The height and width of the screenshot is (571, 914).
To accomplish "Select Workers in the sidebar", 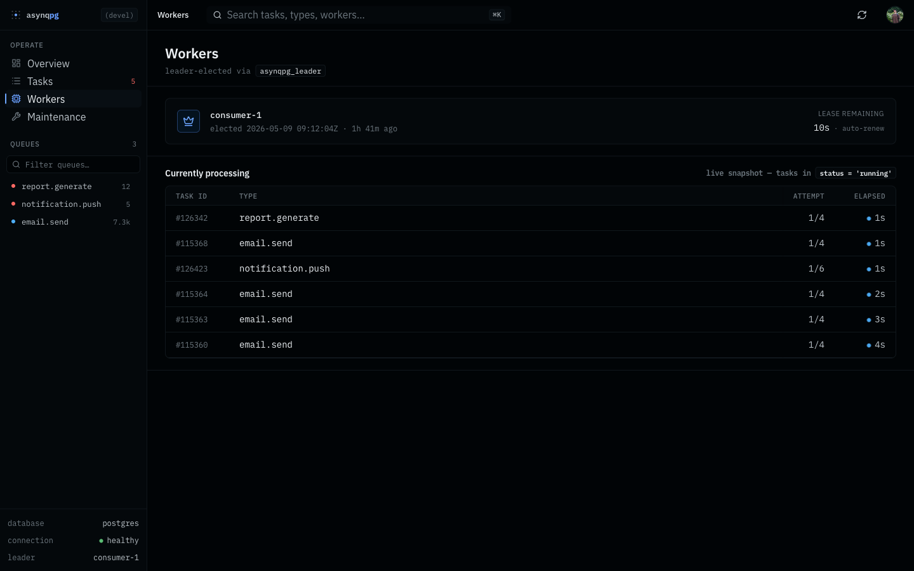I will [x=73, y=99].
